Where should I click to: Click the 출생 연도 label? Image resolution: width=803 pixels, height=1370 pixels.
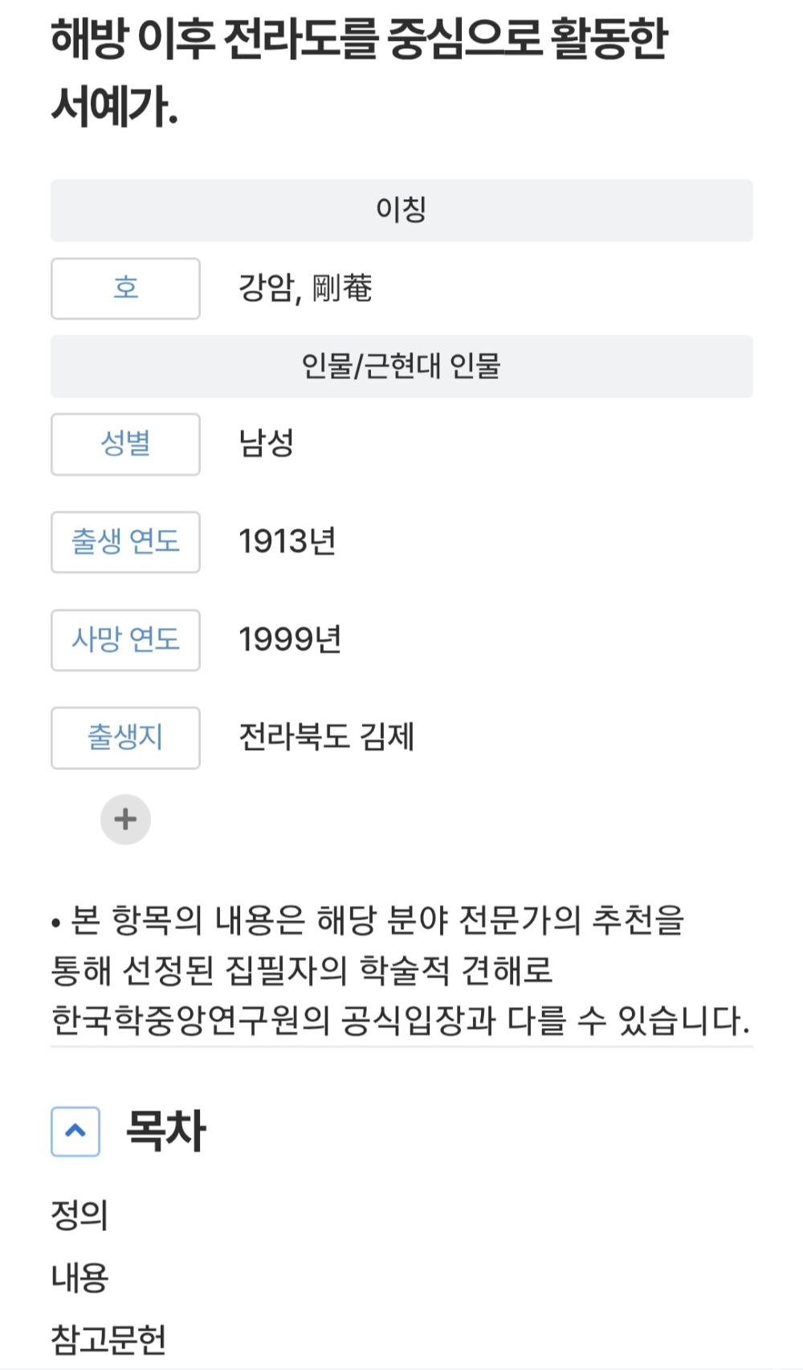tap(125, 542)
